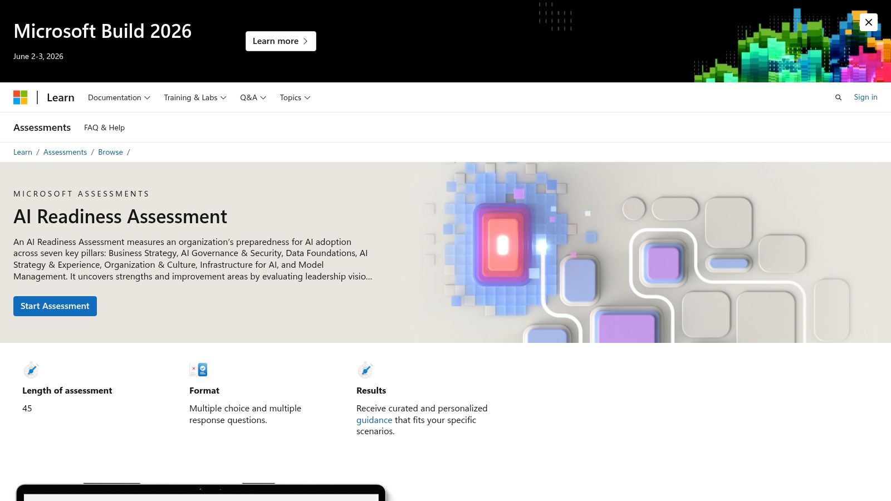The height and width of the screenshot is (501, 891).
Task: Open the guidance link under Results
Action: tap(374, 420)
